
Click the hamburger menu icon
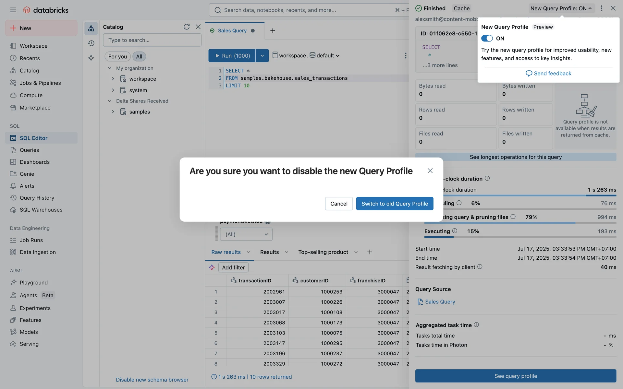coord(13,10)
